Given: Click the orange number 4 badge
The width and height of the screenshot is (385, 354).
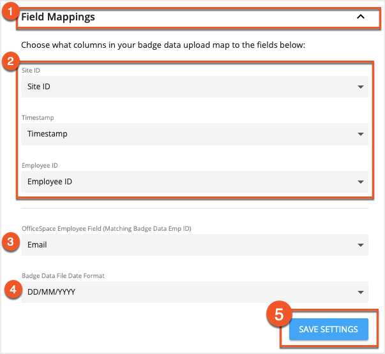Looking at the screenshot, I should 11,288.
